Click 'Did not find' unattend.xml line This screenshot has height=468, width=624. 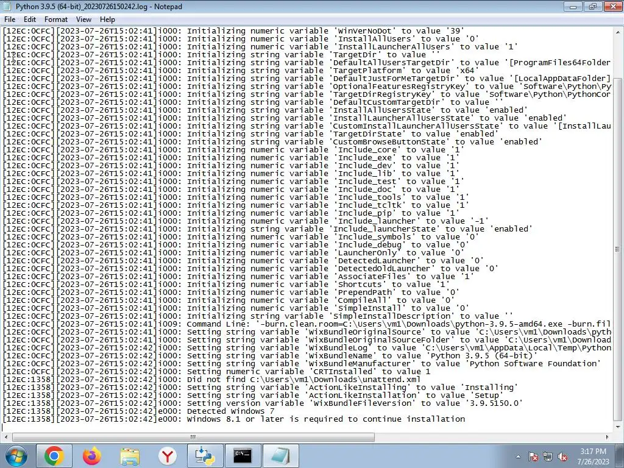click(x=211, y=379)
